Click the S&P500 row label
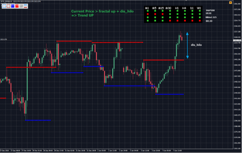This screenshot has height=153, width=242. [x=210, y=10]
